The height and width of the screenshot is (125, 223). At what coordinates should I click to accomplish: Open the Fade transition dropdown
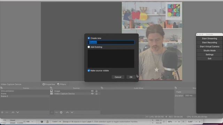tap(185, 92)
